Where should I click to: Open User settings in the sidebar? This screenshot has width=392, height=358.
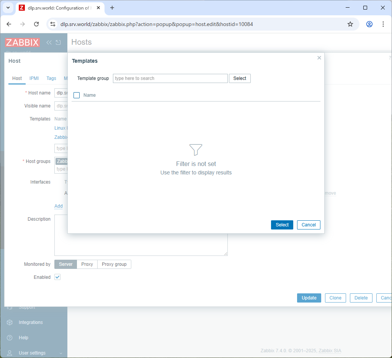32,353
